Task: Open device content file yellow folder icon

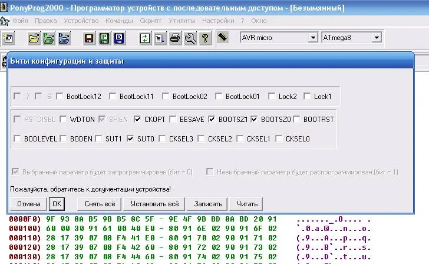Action: 34,38
